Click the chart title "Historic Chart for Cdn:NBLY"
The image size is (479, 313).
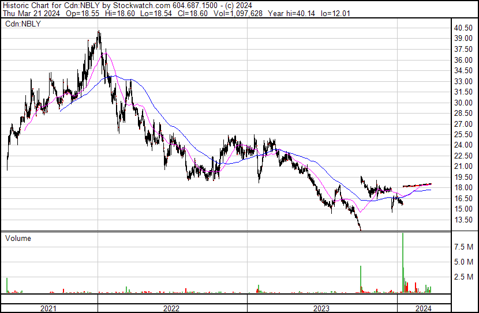click(52, 5)
